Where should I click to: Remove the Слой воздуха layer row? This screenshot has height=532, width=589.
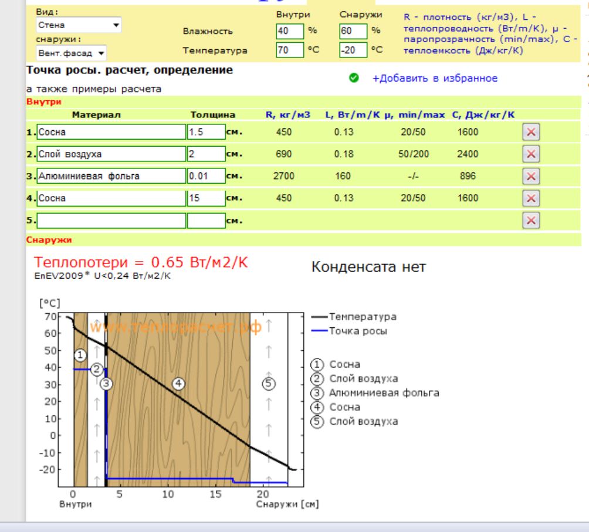[x=530, y=154]
